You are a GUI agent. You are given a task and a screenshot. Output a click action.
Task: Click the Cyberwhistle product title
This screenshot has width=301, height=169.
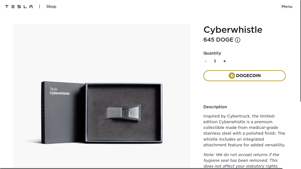(x=233, y=30)
